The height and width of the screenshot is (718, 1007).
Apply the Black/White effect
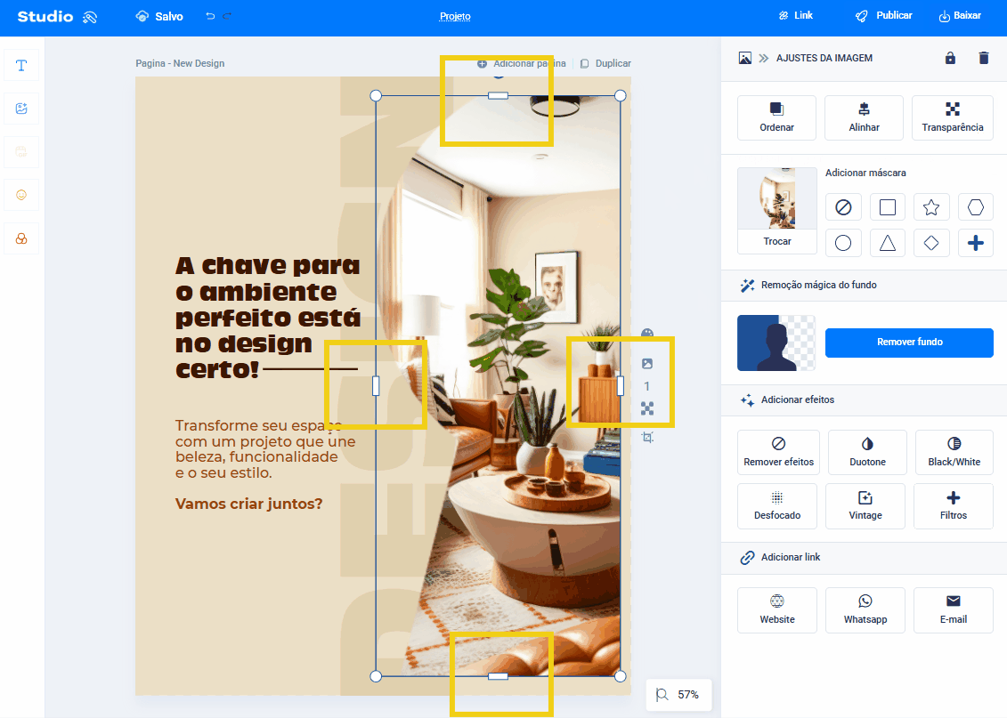(954, 452)
